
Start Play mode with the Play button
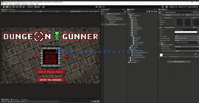point(97,7)
